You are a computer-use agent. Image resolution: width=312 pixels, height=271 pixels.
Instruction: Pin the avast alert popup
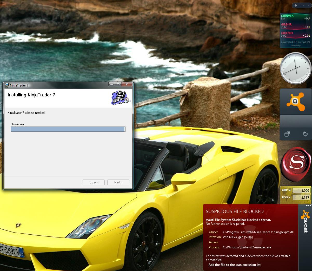pyautogui.click(x=308, y=206)
